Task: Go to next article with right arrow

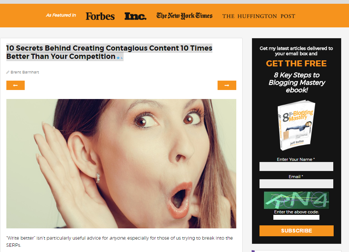Action: tap(227, 85)
